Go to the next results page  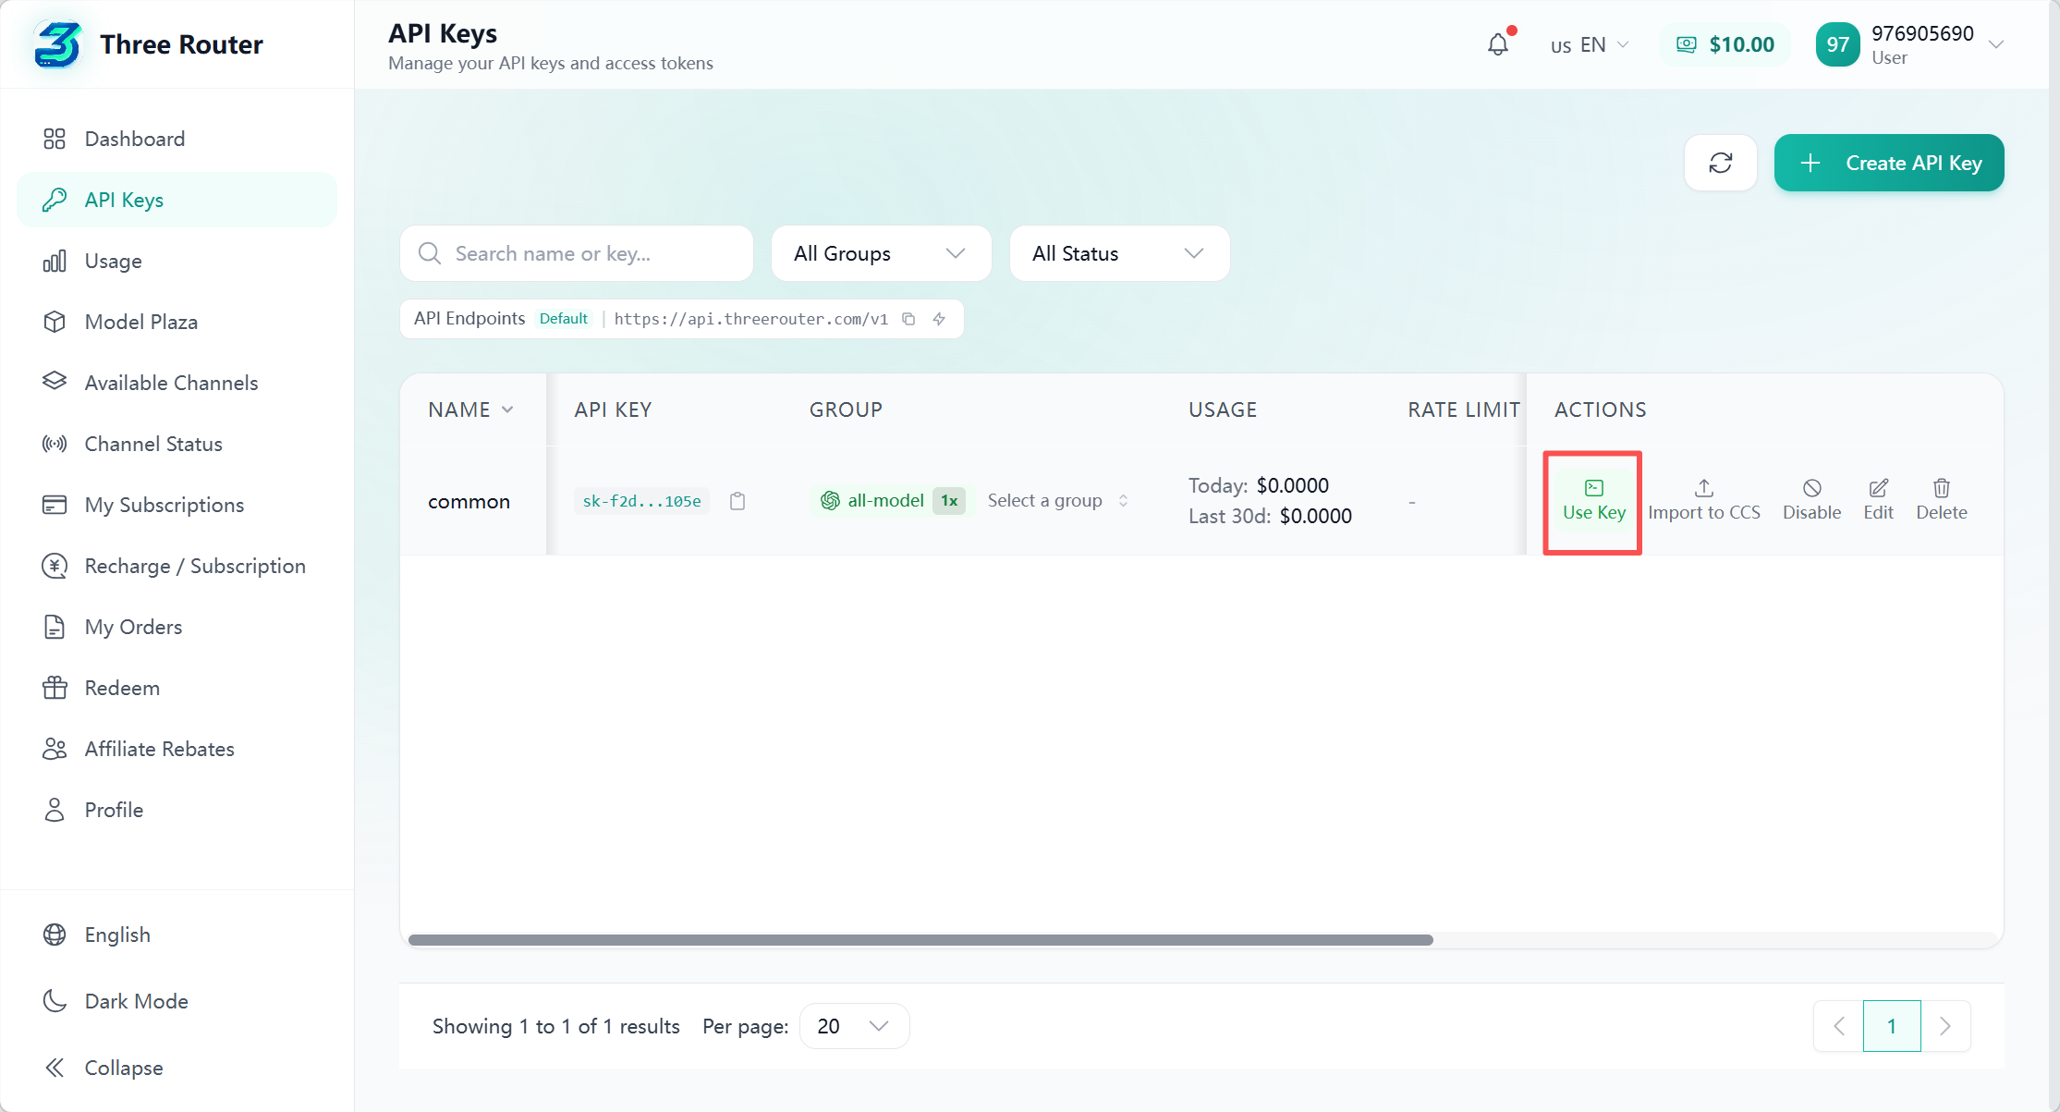[1945, 1026]
